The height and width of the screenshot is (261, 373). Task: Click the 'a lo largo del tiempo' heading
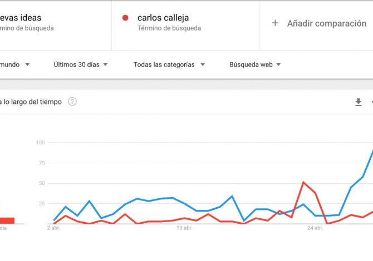(31, 102)
